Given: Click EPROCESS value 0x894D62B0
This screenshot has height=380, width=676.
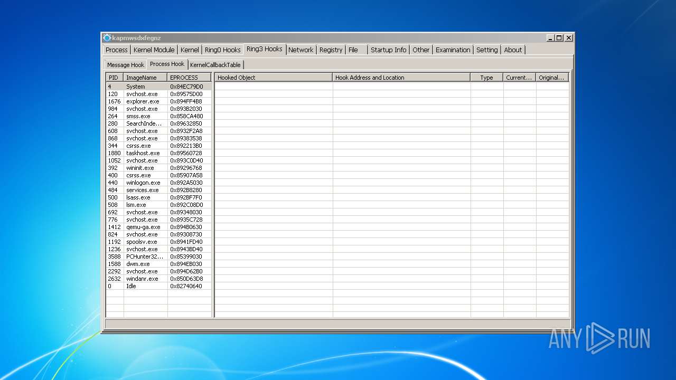Looking at the screenshot, I should pyautogui.click(x=186, y=271).
